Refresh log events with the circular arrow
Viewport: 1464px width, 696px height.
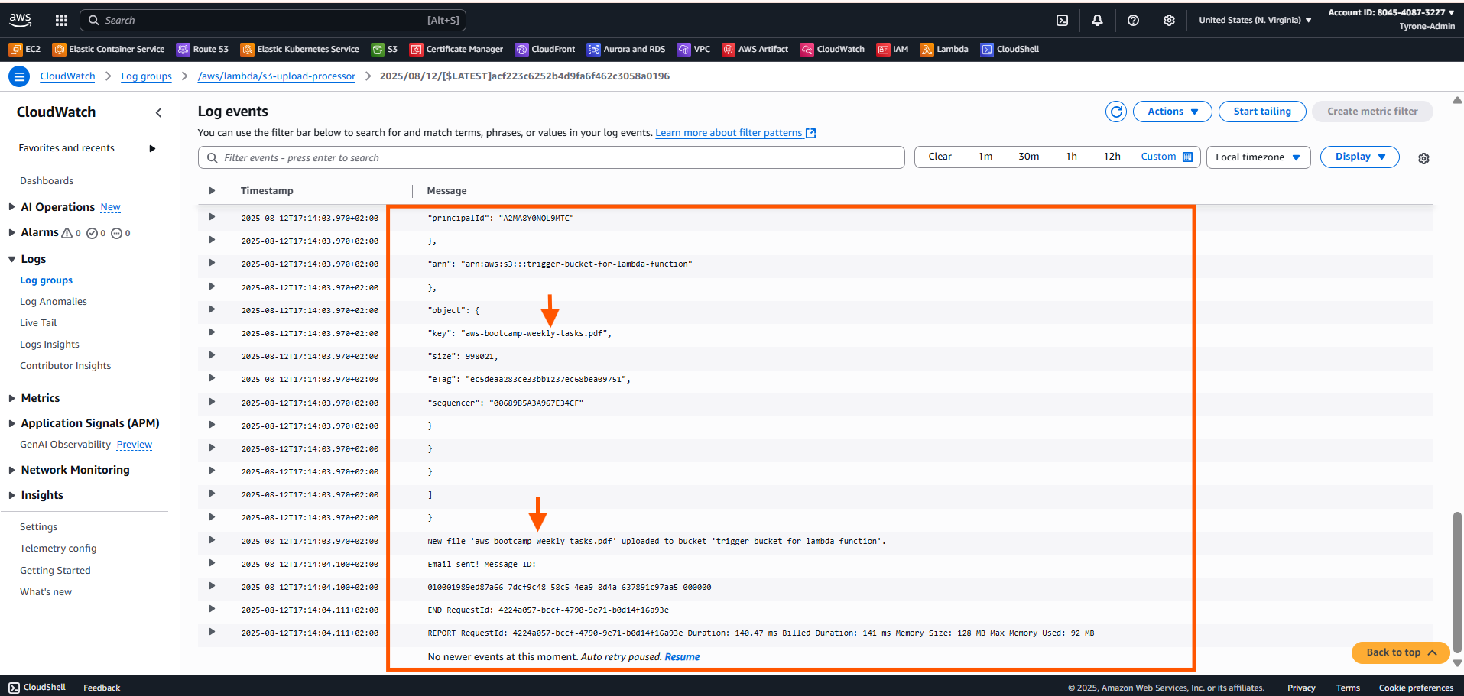[x=1115, y=112]
